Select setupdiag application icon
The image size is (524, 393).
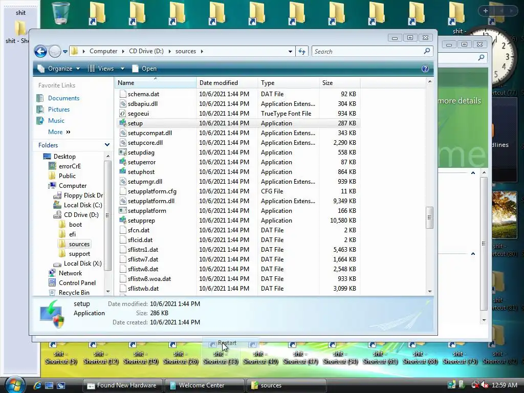tap(123, 152)
